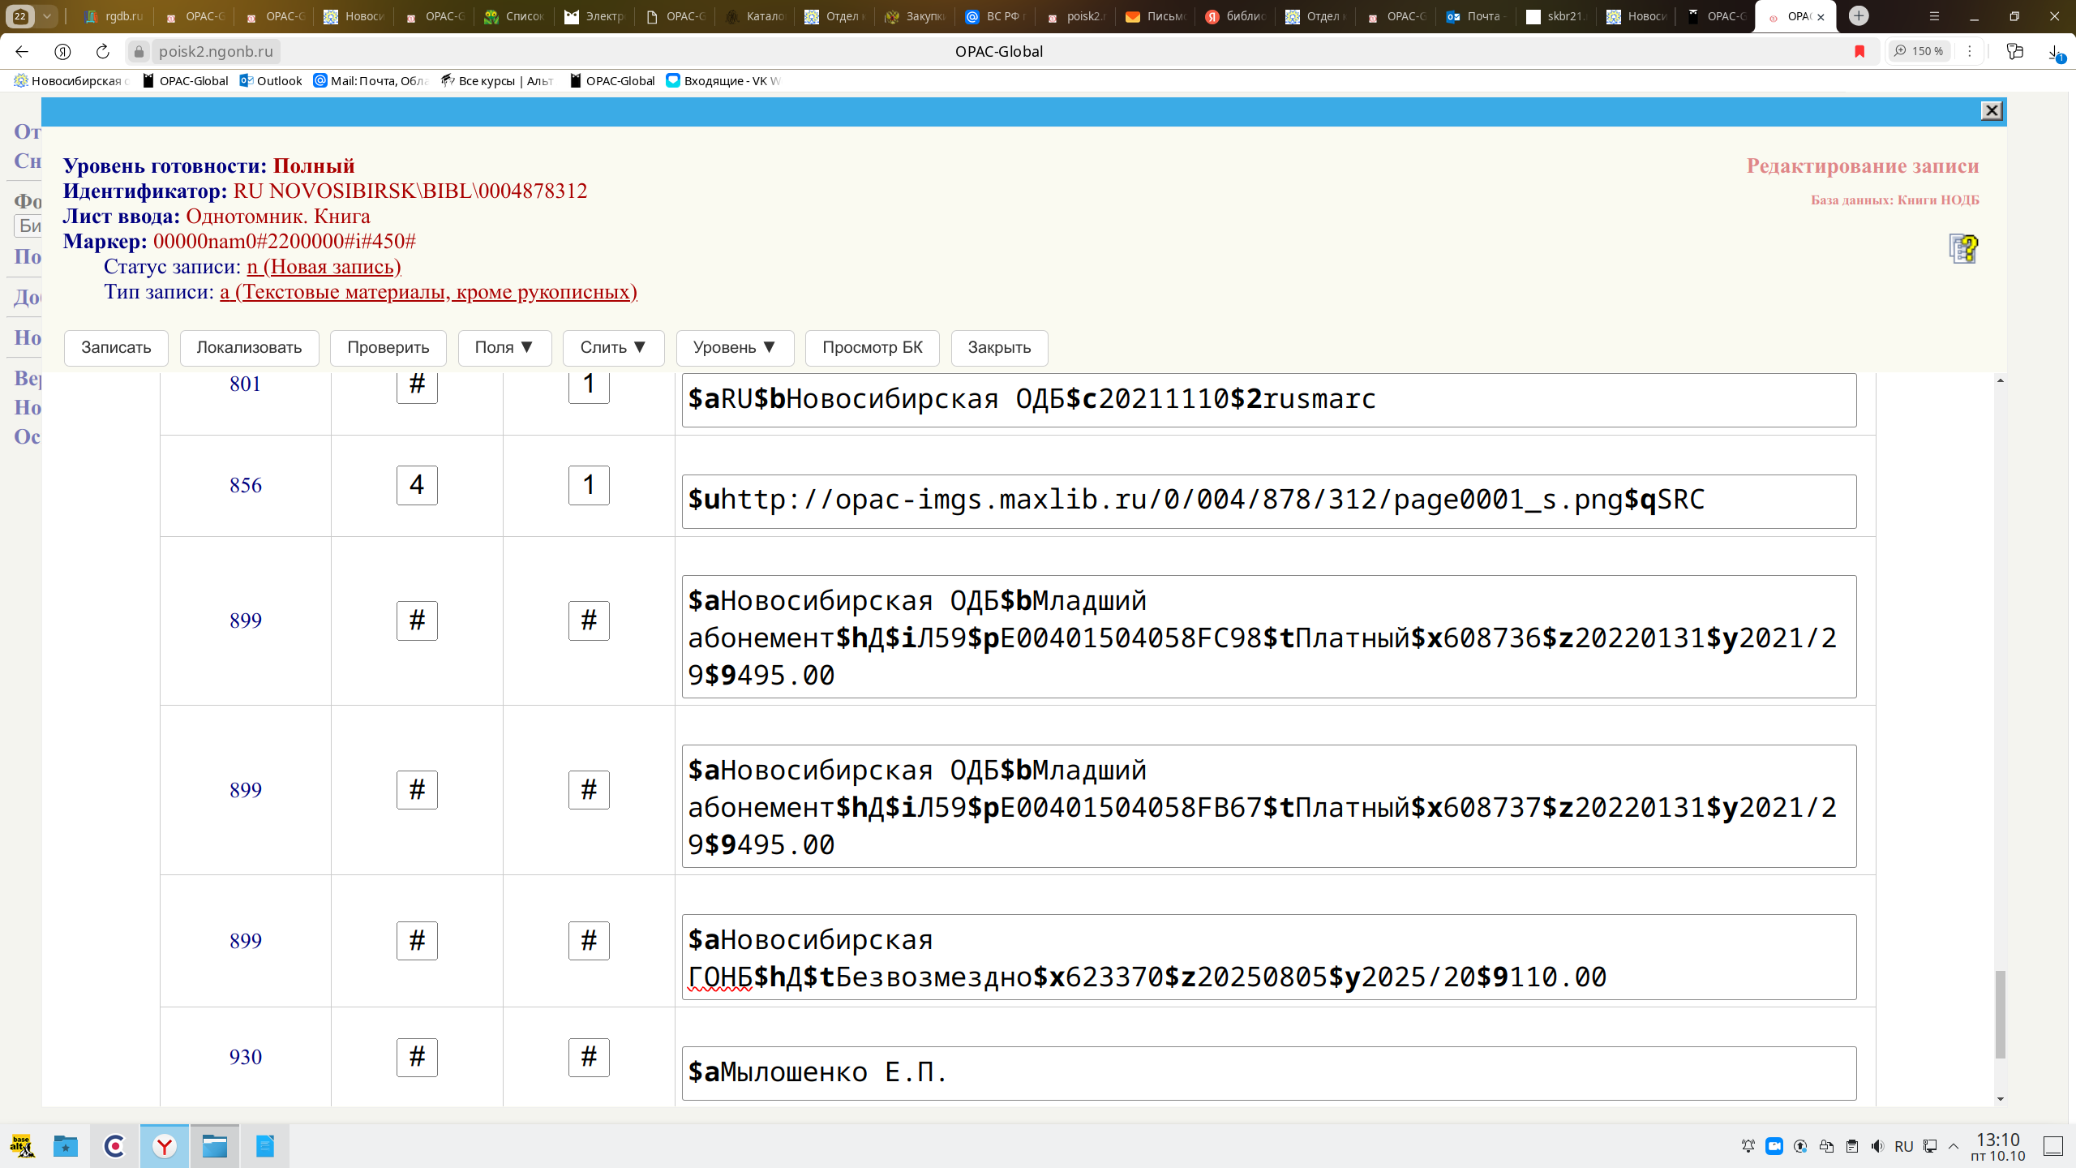Open downloads icon in browser toolbar
Screen dimensions: 2076x1168
[2054, 52]
